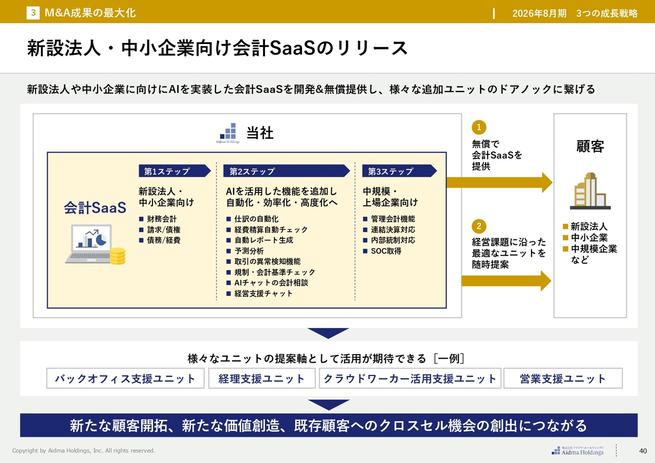Image resolution: width=655 pixels, height=463 pixels.
Task: Click the gold circle numbered 2
Action: (479, 226)
